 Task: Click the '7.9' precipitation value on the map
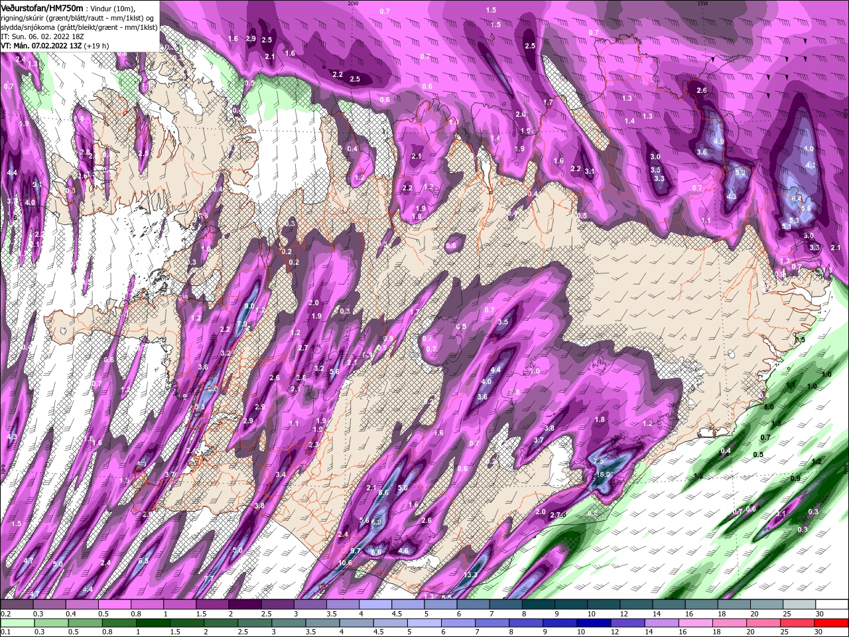(x=242, y=324)
